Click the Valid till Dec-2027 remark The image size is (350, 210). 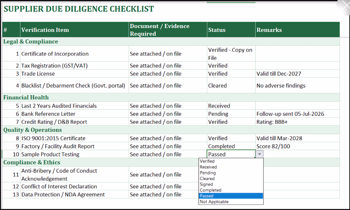(297, 74)
